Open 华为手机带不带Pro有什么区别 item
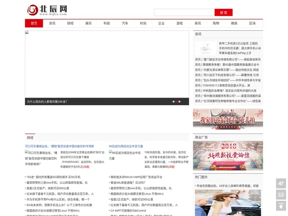The image size is (288, 216). click(x=58, y=200)
